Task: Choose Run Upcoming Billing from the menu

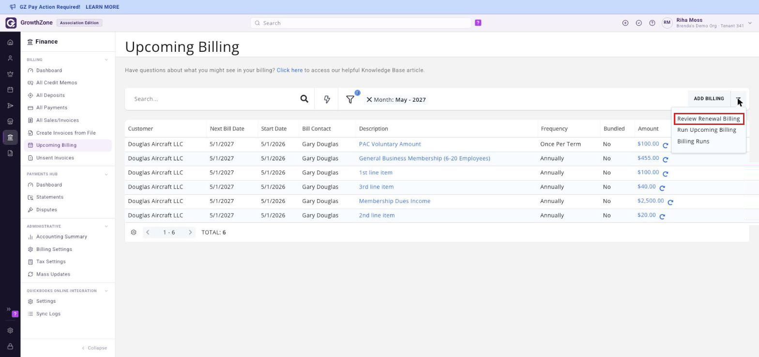Action: pos(707,130)
